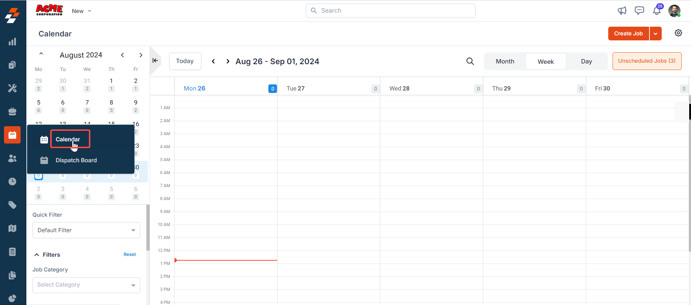Image resolution: width=691 pixels, height=305 pixels.
Task: Click the calendar search magnifier icon
Action: (x=470, y=61)
